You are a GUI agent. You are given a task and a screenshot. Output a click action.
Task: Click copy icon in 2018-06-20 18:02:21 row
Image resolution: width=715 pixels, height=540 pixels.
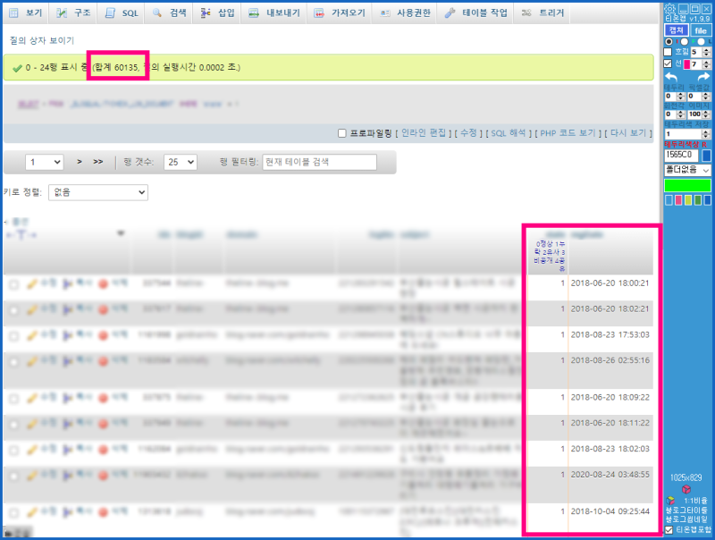click(68, 310)
